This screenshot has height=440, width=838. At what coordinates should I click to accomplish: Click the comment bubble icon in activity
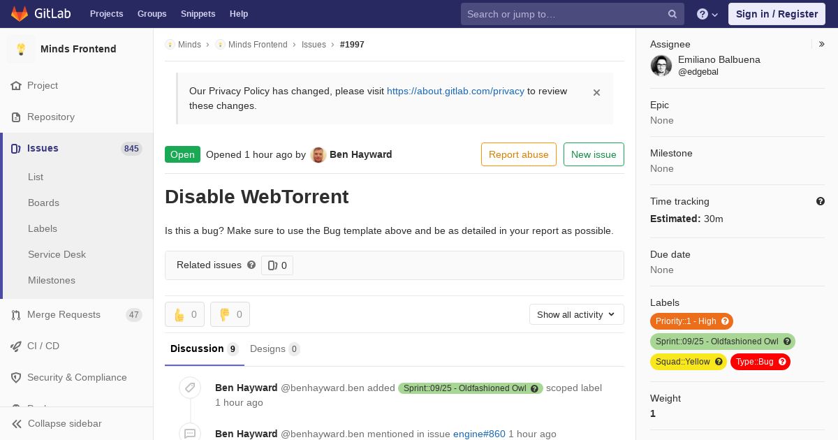pos(190,434)
